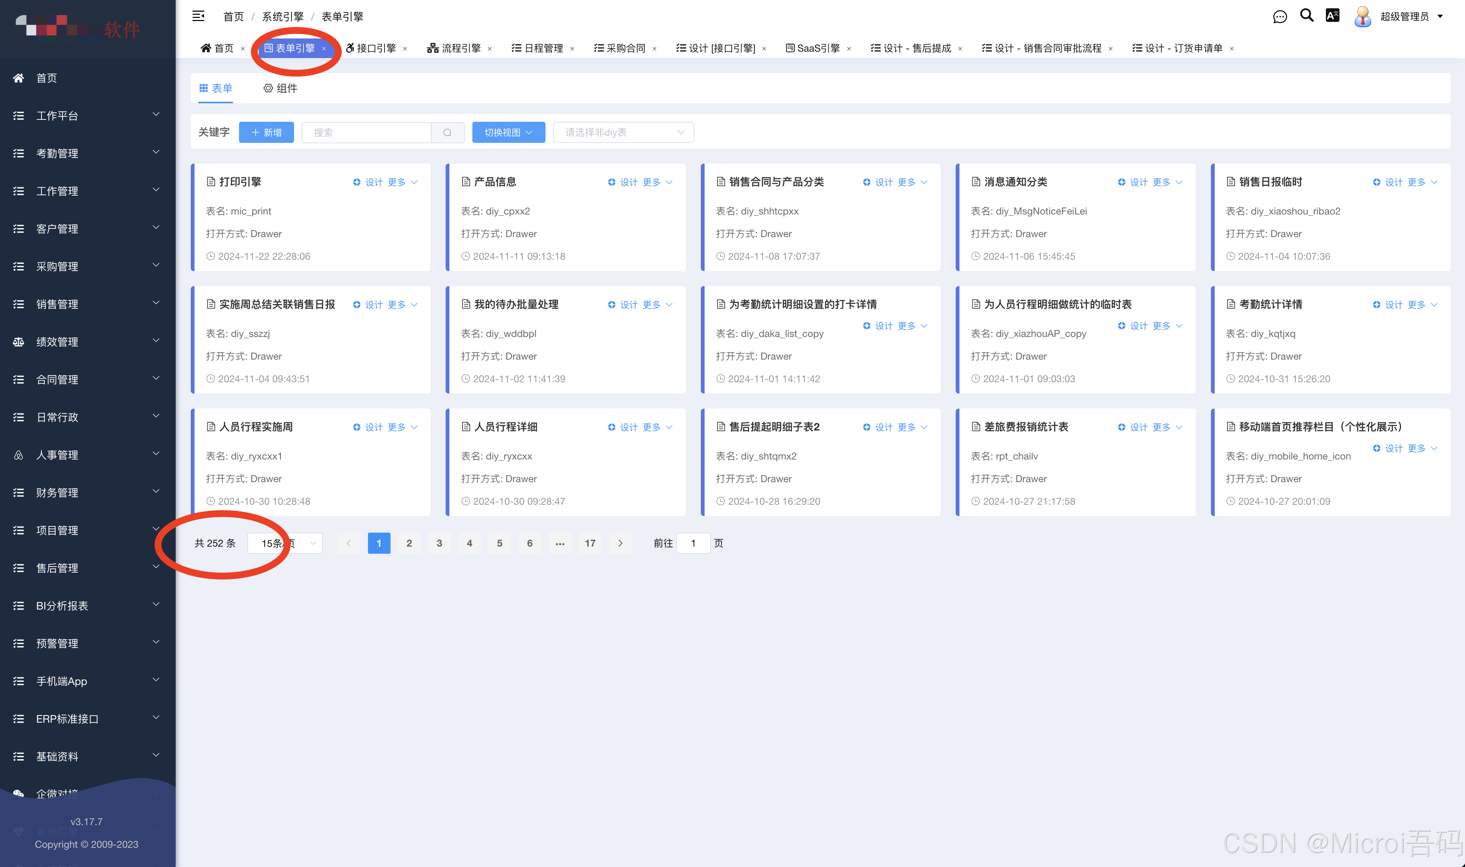
Task: Open the 切换视图 dropdown
Action: click(x=508, y=133)
